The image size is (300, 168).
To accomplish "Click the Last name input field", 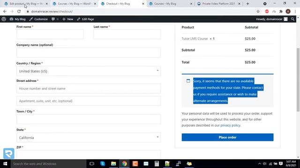I will click(127, 34).
